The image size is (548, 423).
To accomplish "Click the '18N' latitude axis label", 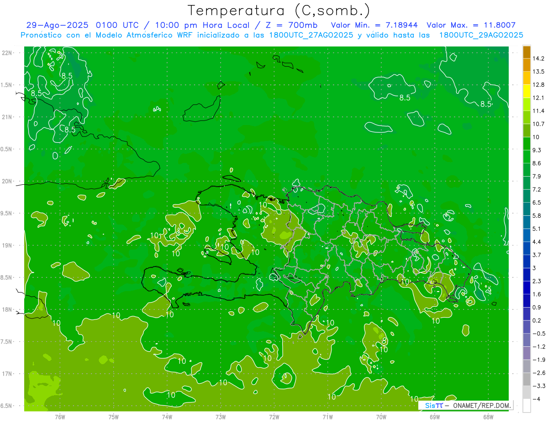I will click(x=8, y=310).
